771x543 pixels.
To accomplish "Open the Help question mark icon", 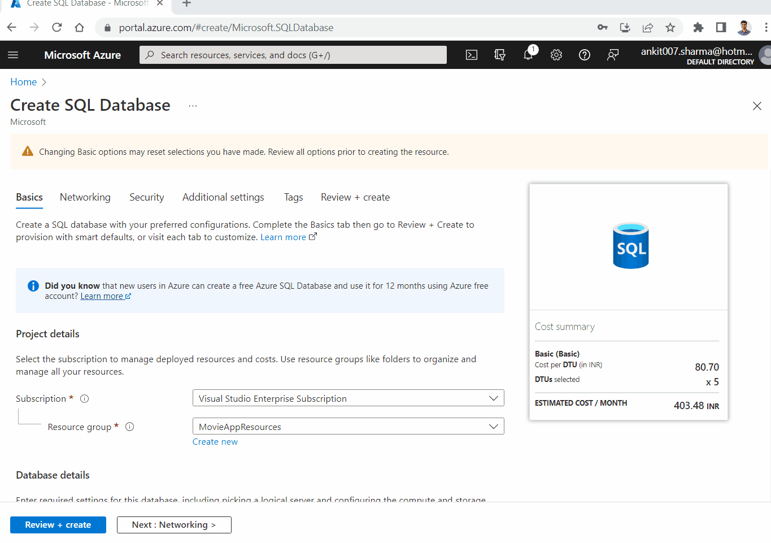I will 585,55.
